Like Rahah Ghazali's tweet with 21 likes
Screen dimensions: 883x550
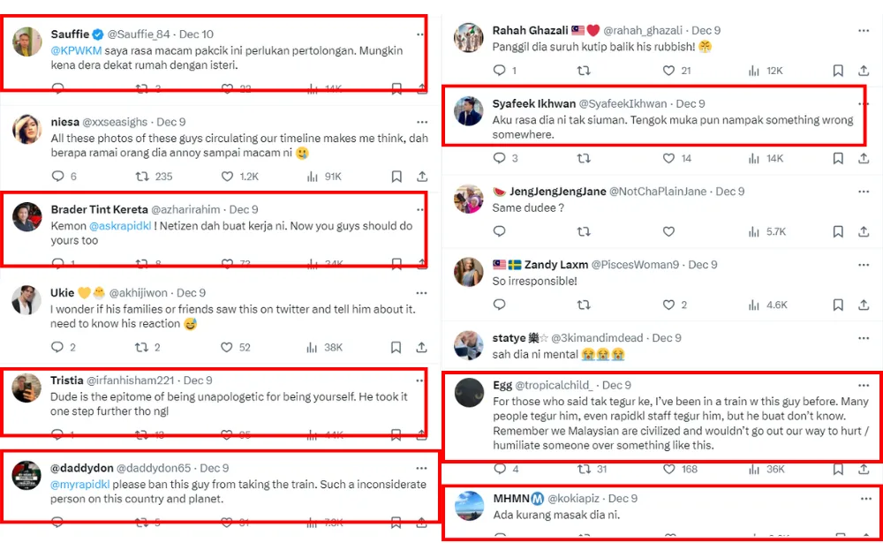(668, 71)
